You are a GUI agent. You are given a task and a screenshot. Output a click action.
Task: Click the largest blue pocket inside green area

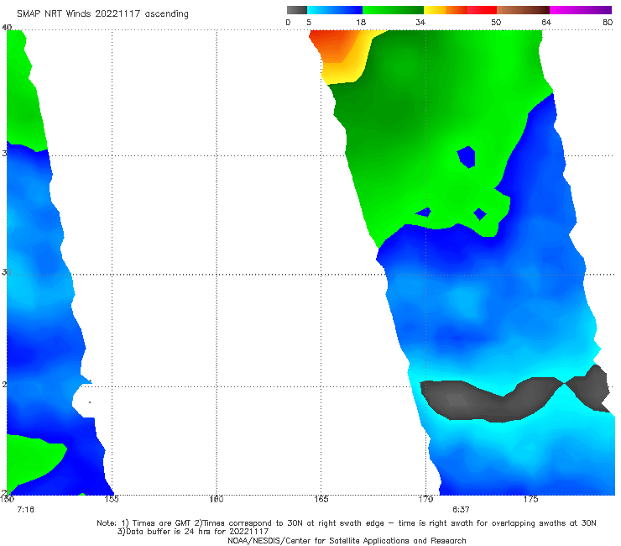pyautogui.click(x=467, y=157)
